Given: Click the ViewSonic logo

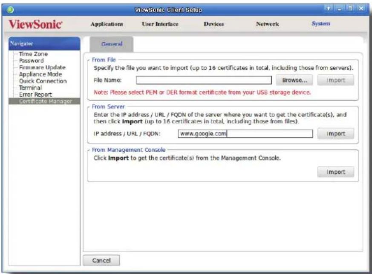Looking at the screenshot, I should coord(36,24).
